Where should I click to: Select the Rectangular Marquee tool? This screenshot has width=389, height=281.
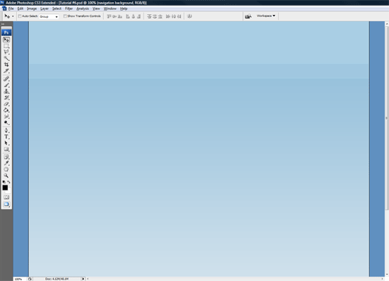6,46
